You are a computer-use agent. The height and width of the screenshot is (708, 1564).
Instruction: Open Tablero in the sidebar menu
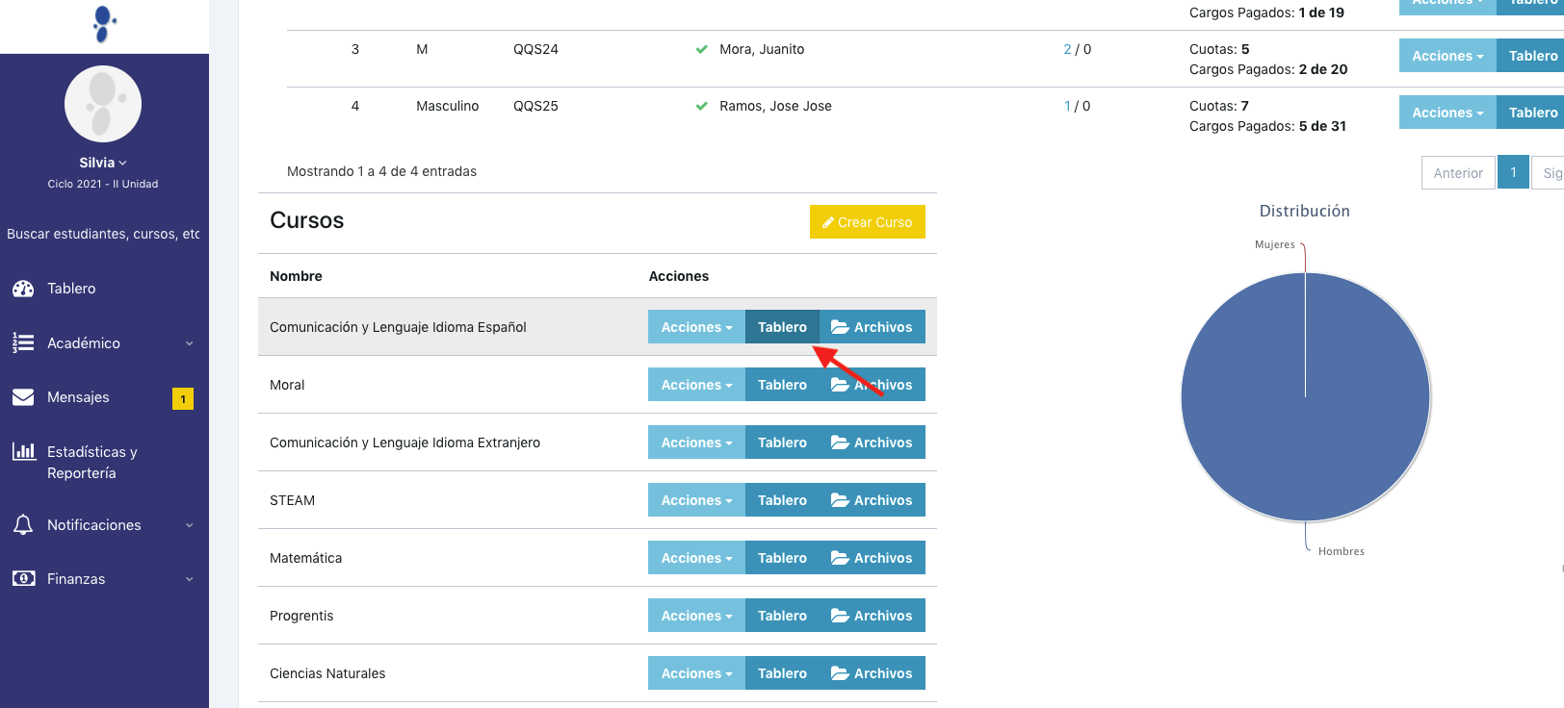71,289
